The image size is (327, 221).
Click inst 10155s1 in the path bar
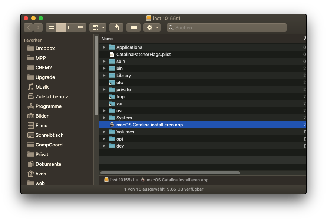click(x=119, y=180)
